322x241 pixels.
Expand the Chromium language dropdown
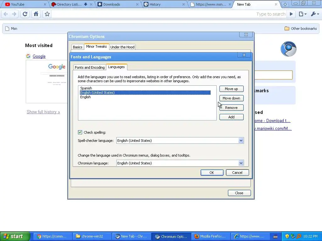241,163
